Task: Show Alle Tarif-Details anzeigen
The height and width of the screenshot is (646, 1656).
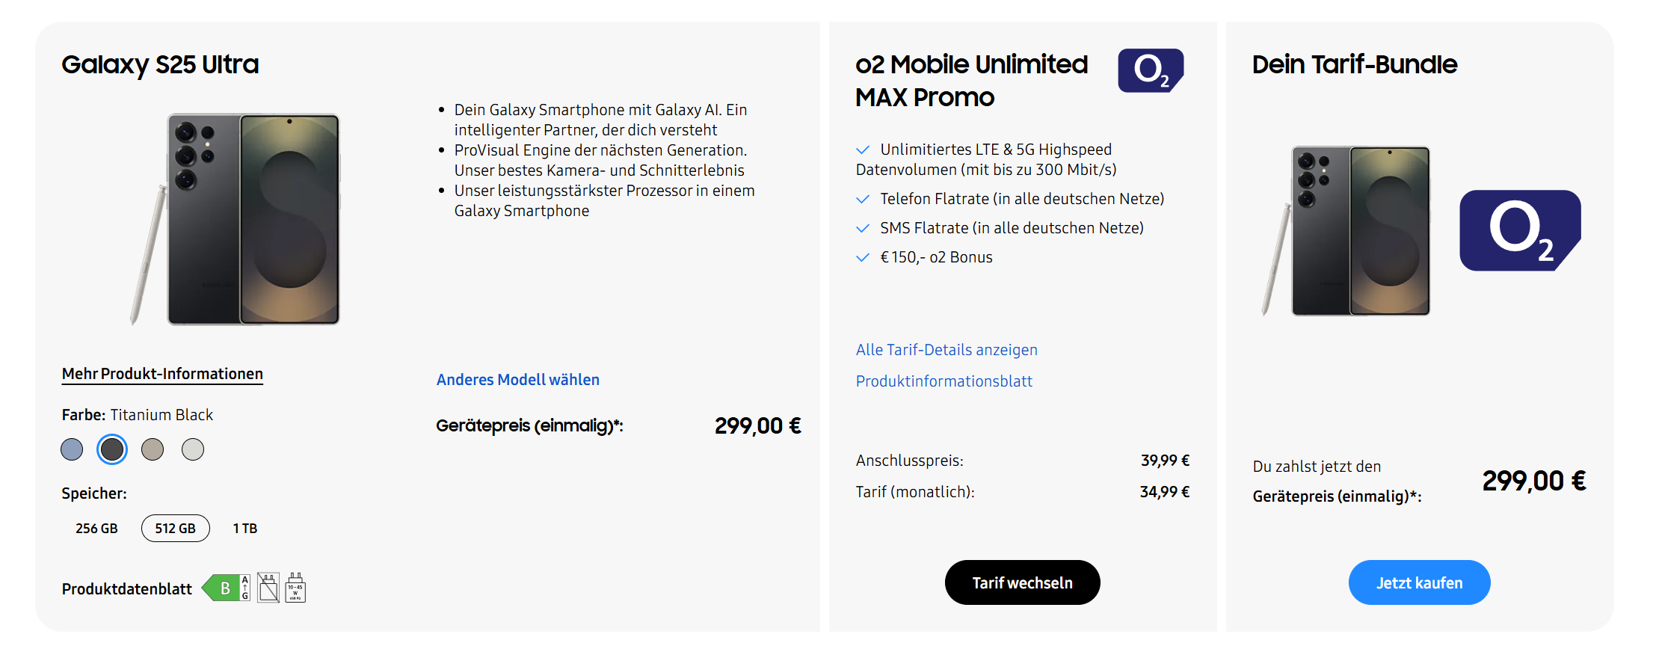Action: (x=946, y=350)
